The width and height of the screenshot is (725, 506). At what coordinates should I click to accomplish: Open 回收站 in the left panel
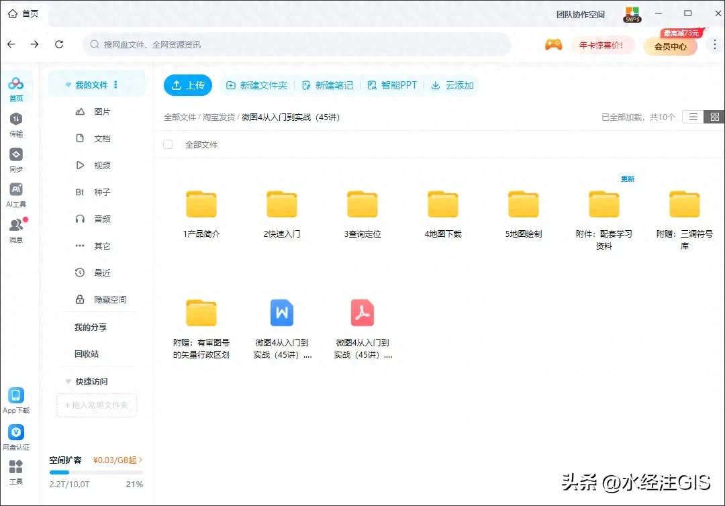[x=87, y=354]
